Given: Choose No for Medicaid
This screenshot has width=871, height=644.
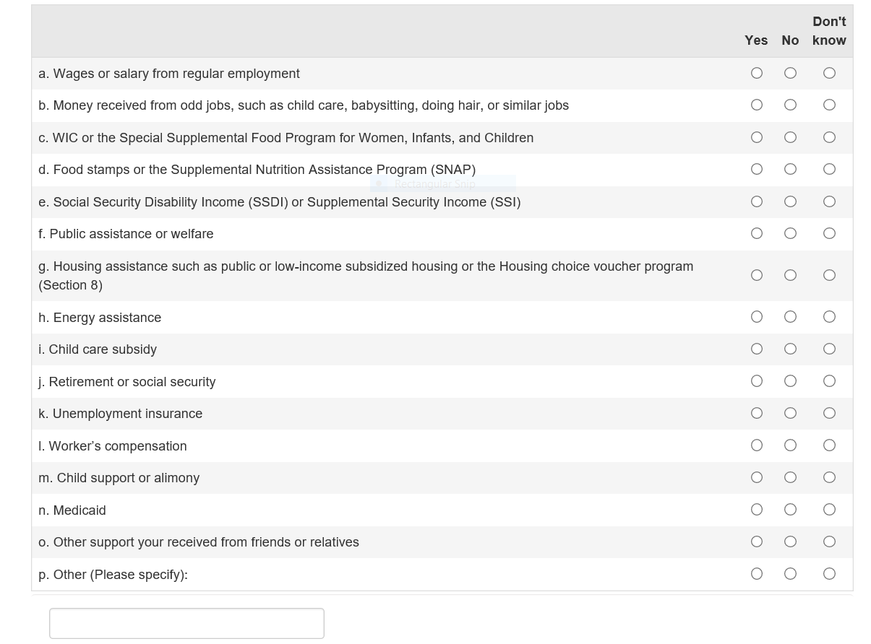Looking at the screenshot, I should point(790,510).
